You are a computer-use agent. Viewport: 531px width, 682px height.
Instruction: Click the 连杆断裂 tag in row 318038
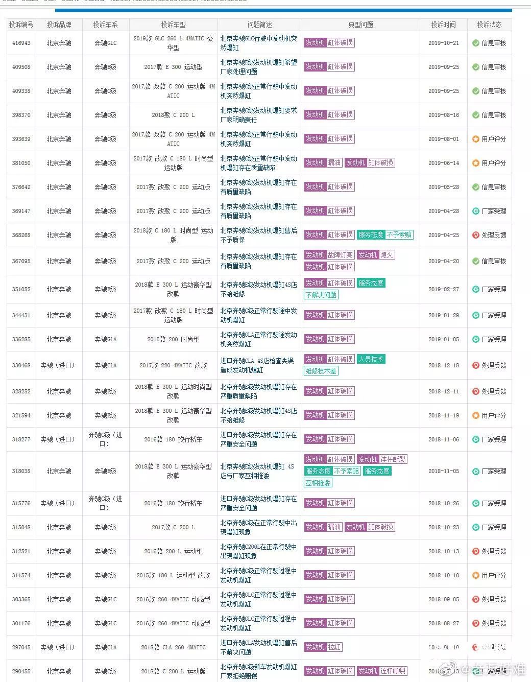[393, 459]
